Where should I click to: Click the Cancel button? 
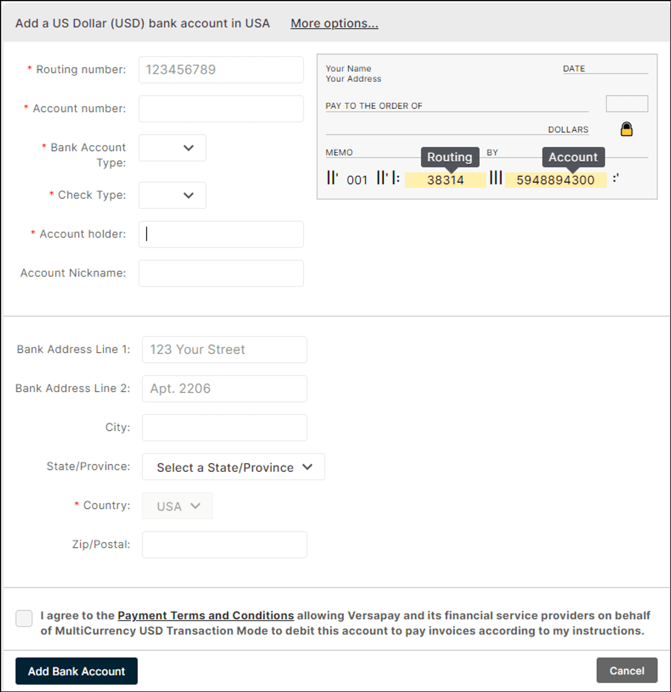pos(627,671)
